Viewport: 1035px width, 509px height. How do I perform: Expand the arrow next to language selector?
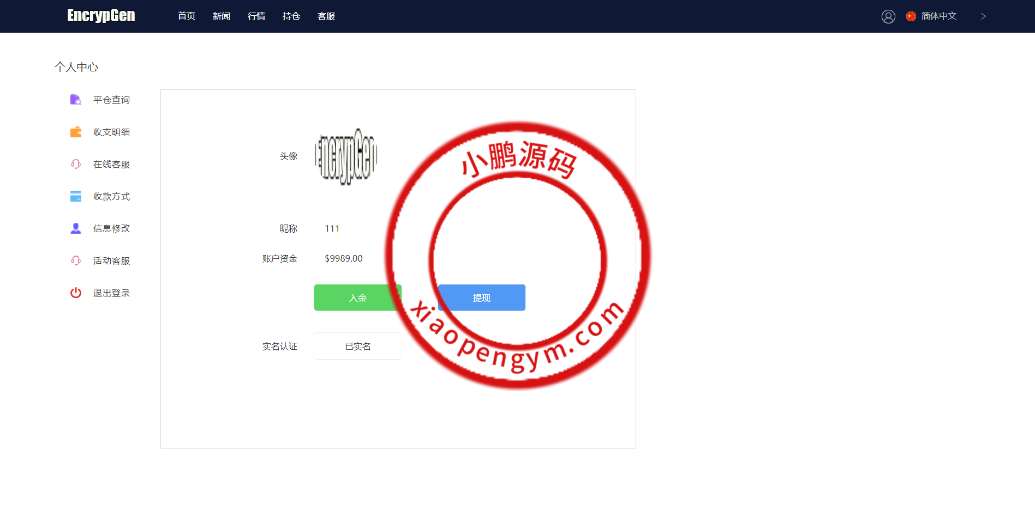[983, 16]
